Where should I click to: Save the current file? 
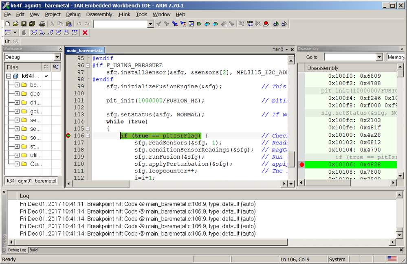point(24,24)
